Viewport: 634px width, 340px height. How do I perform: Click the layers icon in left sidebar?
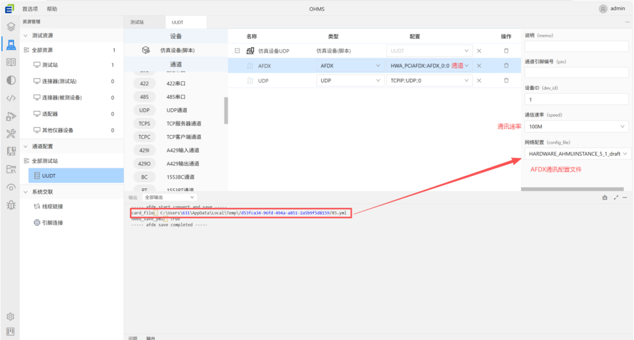pos(10,26)
